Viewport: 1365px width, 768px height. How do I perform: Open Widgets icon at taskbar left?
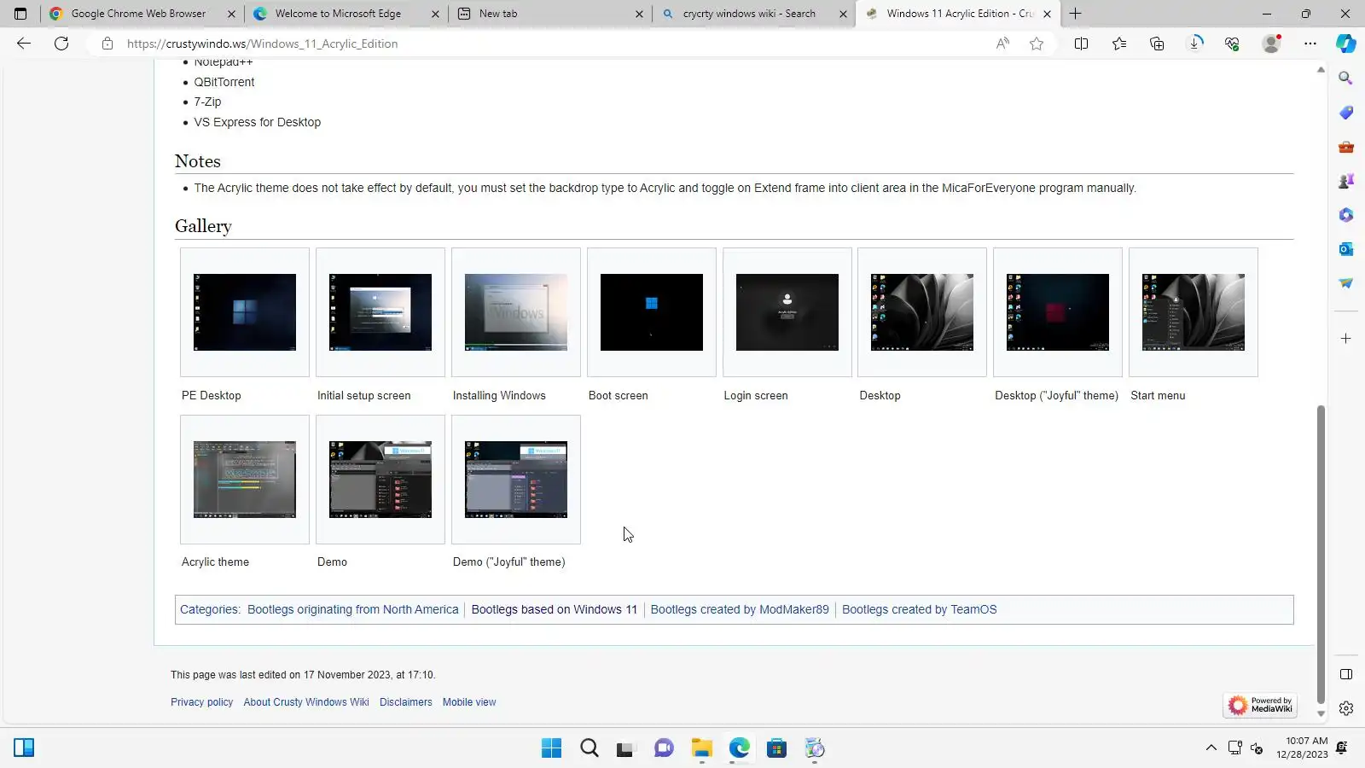[24, 748]
